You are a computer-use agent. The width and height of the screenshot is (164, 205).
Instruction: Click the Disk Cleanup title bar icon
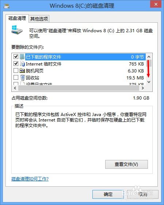[7, 6]
